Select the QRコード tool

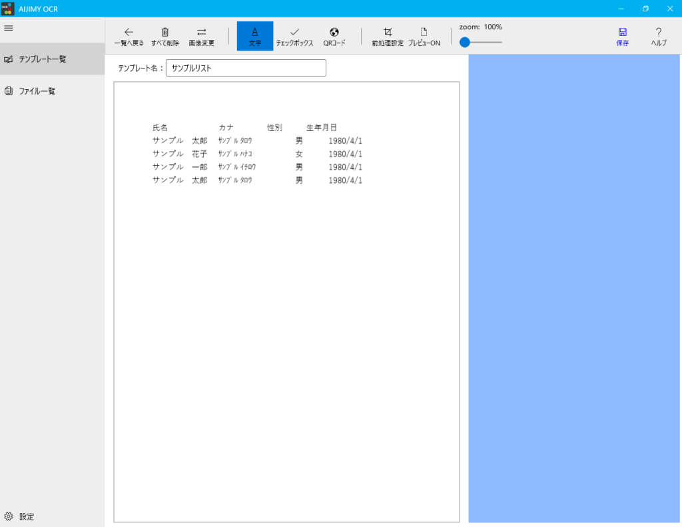pos(334,37)
